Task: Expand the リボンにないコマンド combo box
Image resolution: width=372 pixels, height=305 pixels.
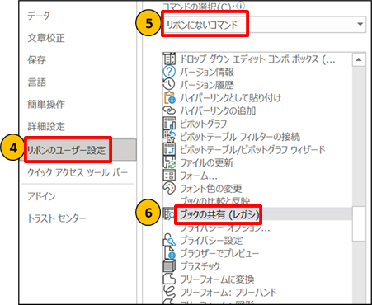Action: (263, 25)
